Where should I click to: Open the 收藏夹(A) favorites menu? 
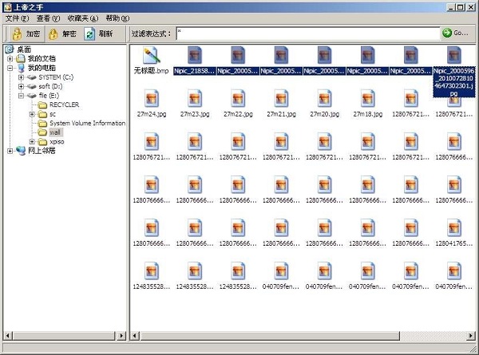[82, 18]
